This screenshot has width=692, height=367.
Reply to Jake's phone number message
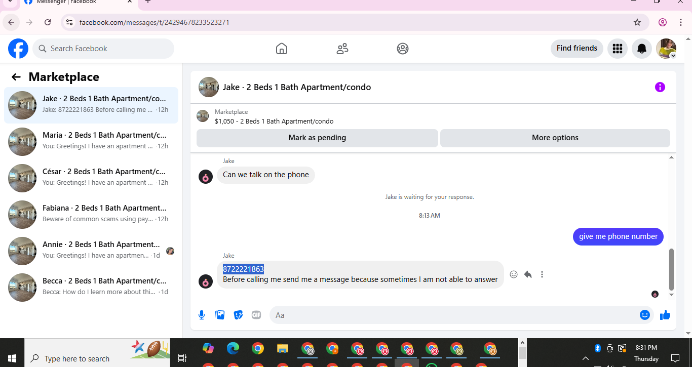click(528, 274)
